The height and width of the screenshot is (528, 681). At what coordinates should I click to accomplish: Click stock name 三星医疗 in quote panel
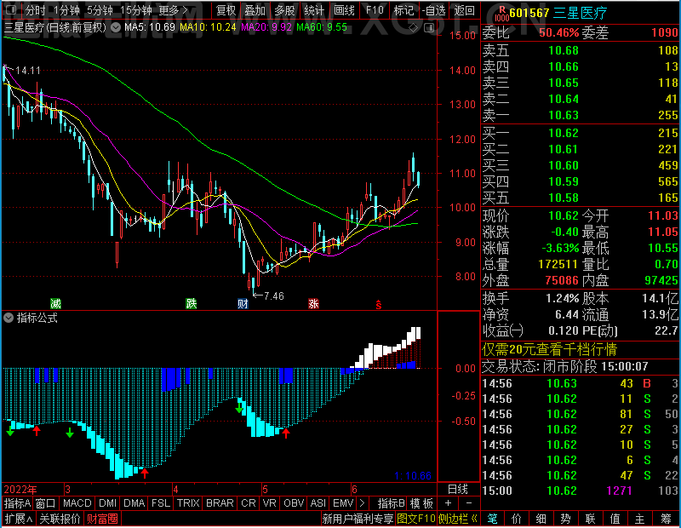[x=581, y=13]
